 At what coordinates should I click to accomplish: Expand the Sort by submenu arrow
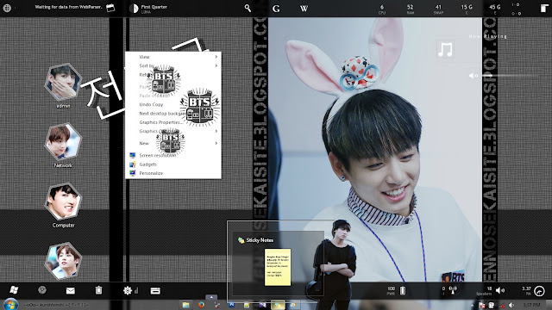[x=216, y=65]
